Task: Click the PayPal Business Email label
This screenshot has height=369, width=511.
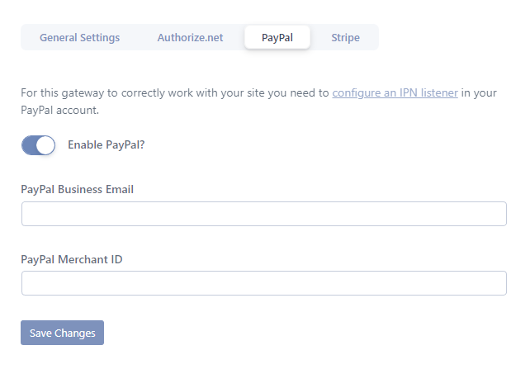Action: pos(78,189)
